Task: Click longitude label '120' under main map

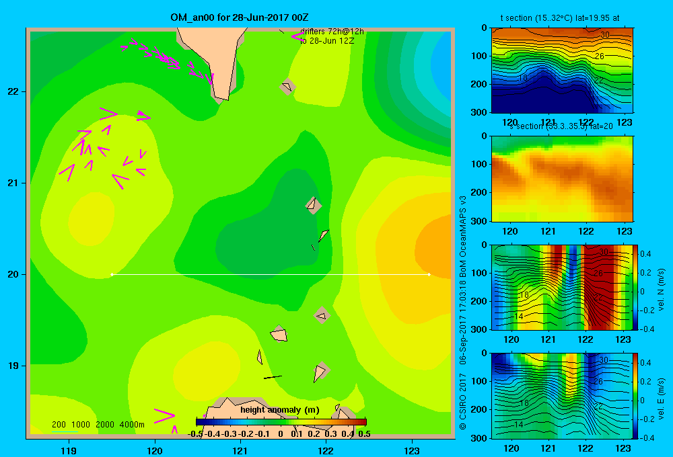Action: (155, 450)
